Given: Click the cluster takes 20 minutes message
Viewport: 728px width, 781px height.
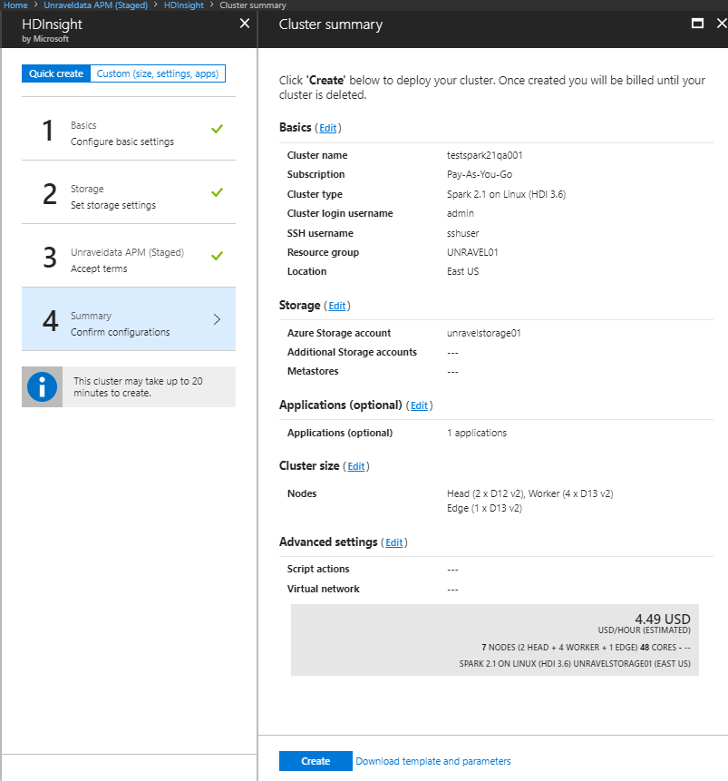Looking at the screenshot, I should coord(138,387).
